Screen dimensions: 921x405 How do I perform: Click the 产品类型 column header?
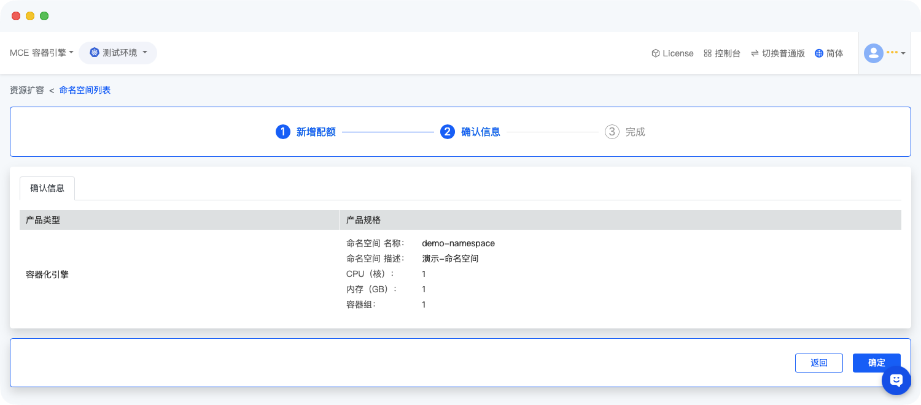43,220
